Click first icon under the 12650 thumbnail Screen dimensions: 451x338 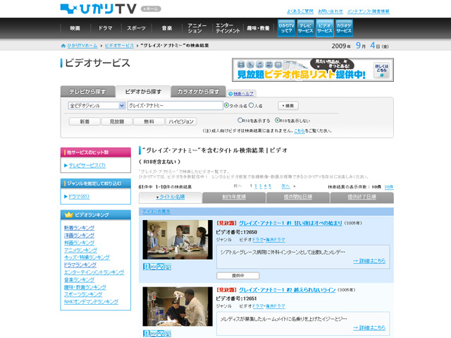tap(147, 267)
